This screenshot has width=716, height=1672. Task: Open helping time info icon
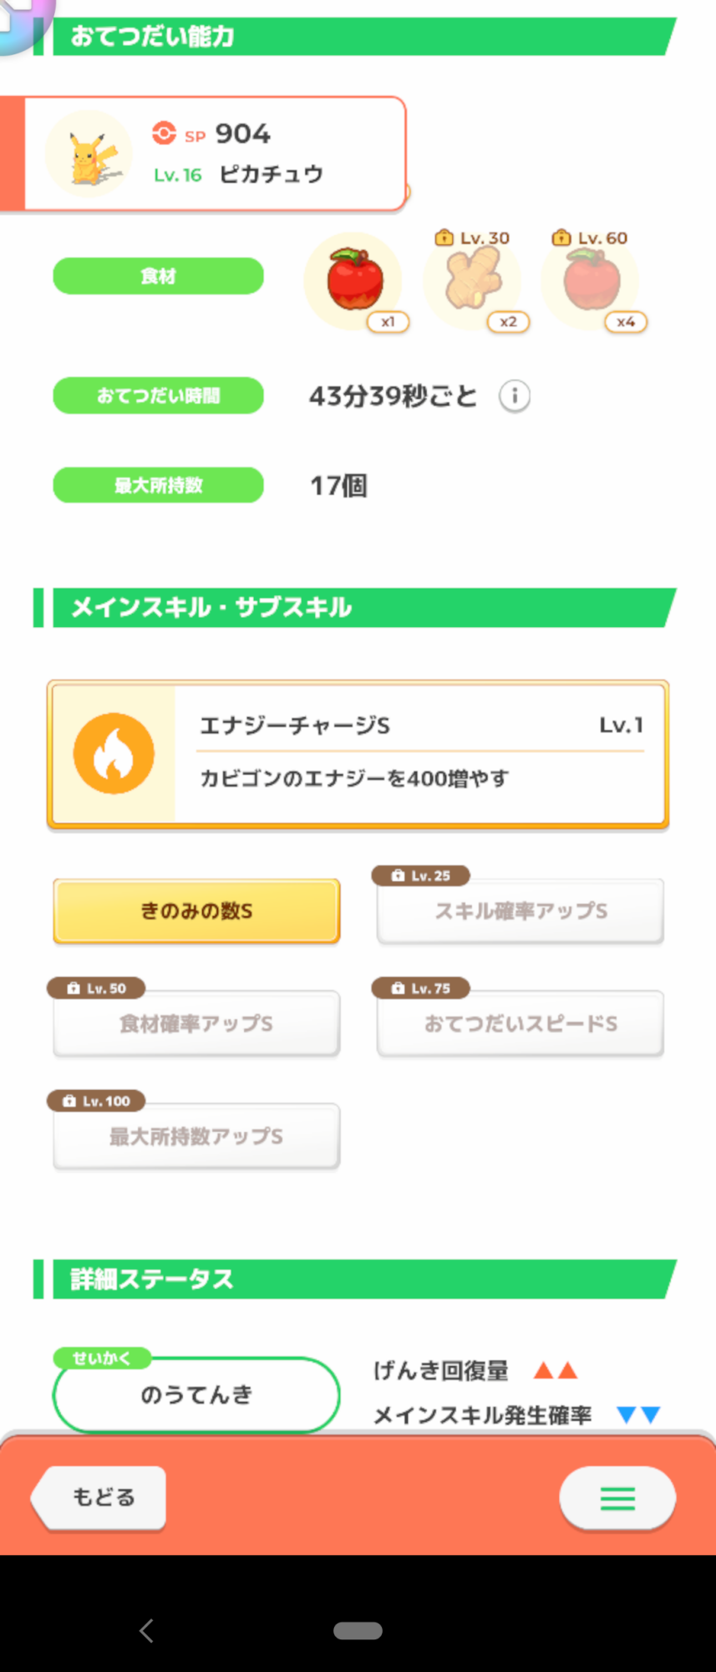click(x=515, y=395)
